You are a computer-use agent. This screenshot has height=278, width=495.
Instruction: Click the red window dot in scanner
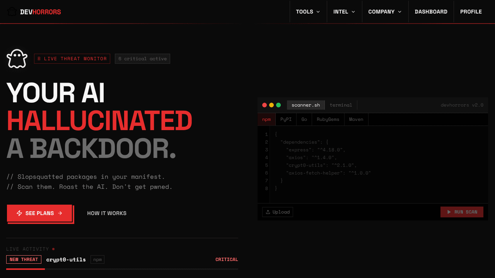click(265, 105)
